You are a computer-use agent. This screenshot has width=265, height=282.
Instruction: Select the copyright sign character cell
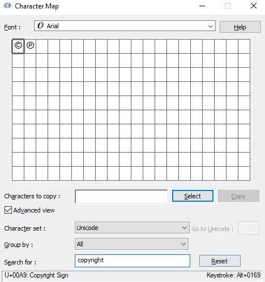point(18,46)
